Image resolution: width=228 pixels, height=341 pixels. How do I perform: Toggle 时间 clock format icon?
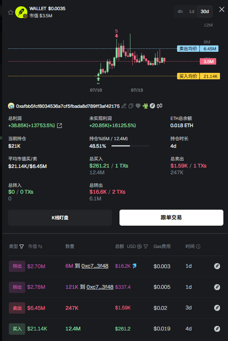tap(198, 246)
